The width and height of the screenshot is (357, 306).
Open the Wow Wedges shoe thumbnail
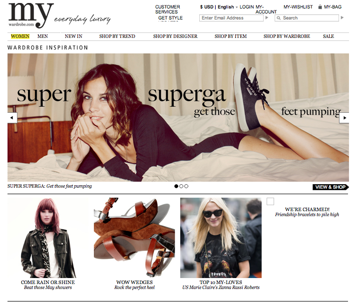(x=134, y=238)
